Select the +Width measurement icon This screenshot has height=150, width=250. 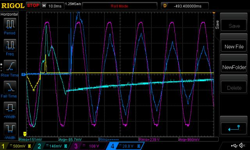tap(10, 108)
